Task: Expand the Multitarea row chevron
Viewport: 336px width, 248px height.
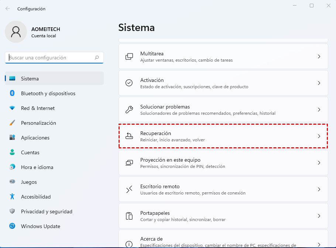Action: coord(319,56)
